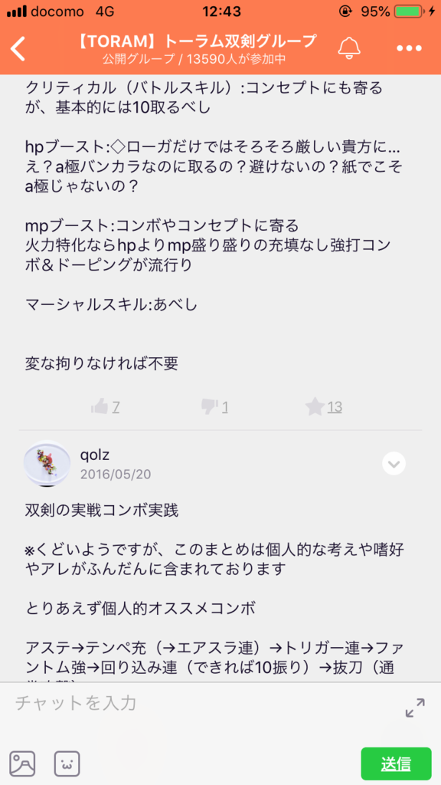Open the like count 7 link
Viewport: 441px width, 785px height.
(116, 408)
